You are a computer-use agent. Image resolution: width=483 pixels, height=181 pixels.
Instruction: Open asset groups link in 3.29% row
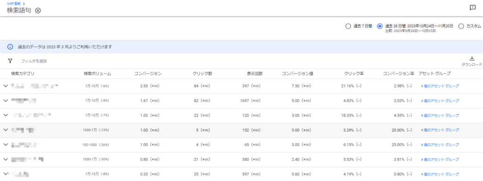point(440,130)
